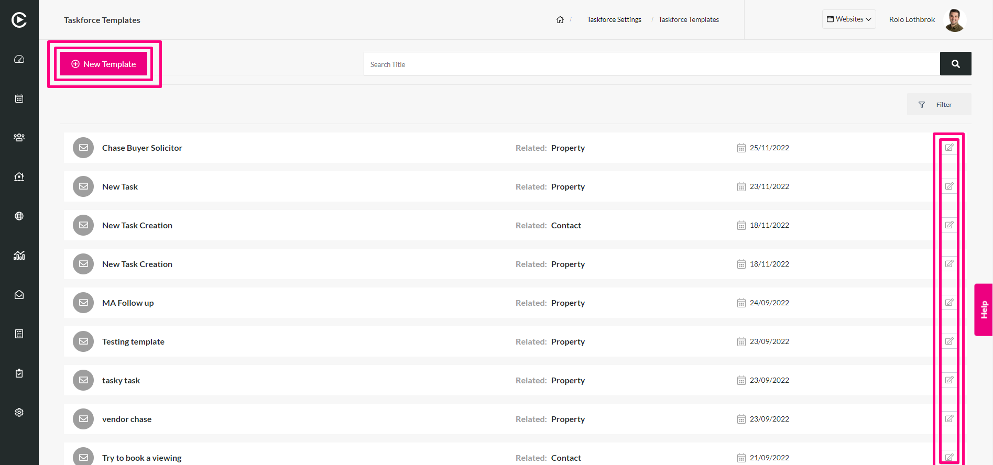Image resolution: width=993 pixels, height=465 pixels.
Task: Click the search magnifier button
Action: click(956, 64)
